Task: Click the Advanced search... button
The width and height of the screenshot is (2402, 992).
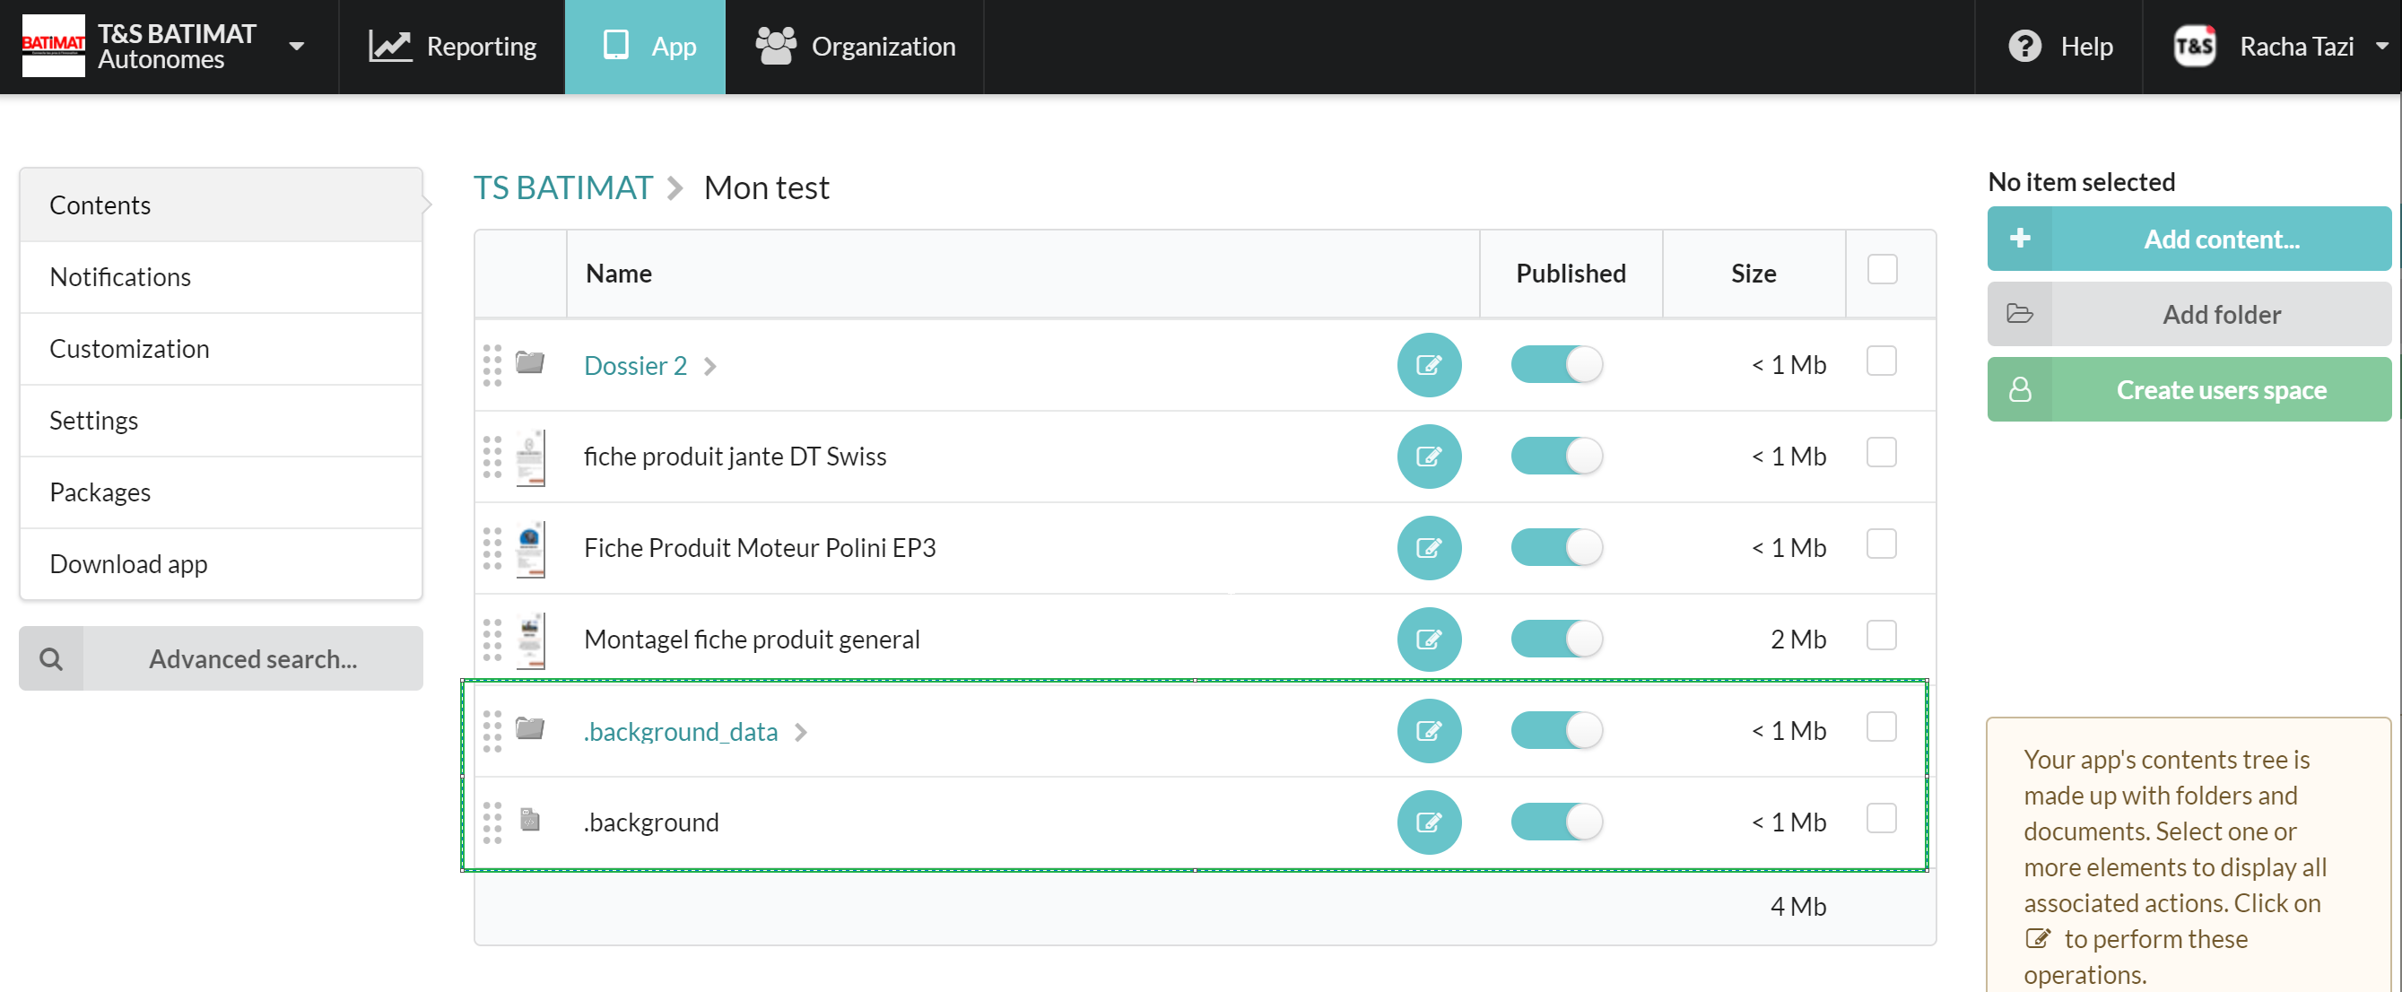Action: [221, 659]
